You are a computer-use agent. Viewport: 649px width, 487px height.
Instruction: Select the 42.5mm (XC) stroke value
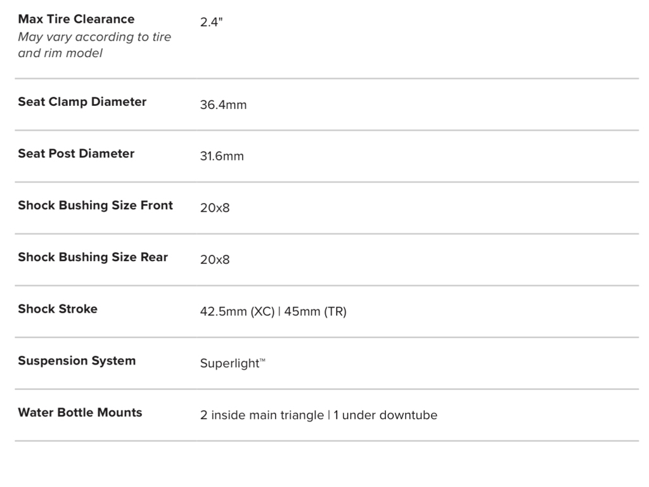pyautogui.click(x=237, y=312)
